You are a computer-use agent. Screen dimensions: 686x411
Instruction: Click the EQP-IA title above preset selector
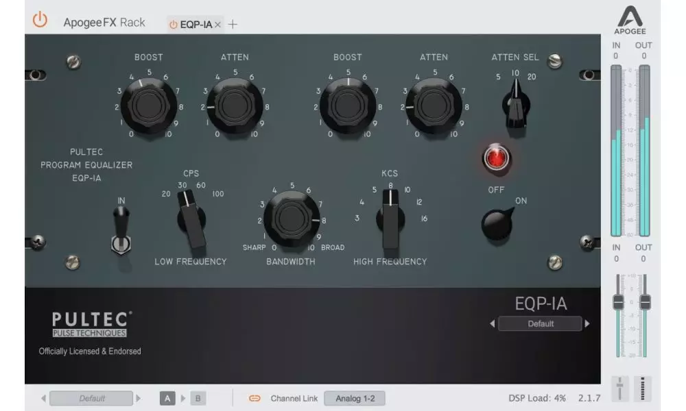[541, 303]
